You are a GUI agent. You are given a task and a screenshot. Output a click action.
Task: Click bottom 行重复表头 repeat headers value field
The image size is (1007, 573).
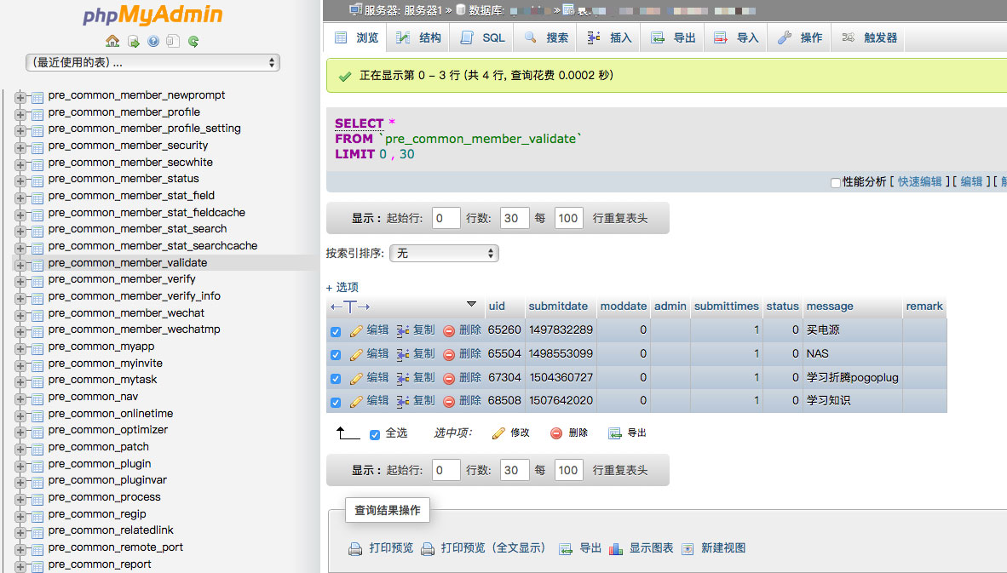coord(569,470)
